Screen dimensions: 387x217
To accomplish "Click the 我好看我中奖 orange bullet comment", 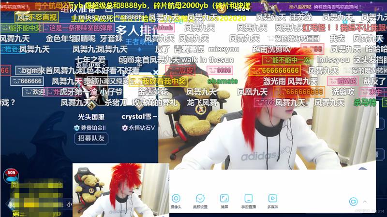I will (x=148, y=81).
